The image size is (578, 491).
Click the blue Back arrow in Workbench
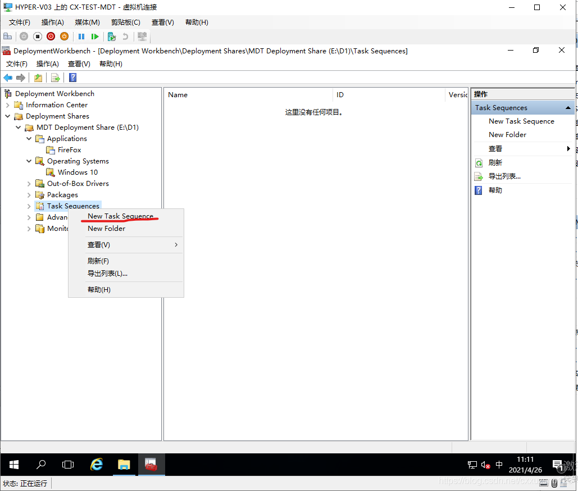(x=8, y=78)
